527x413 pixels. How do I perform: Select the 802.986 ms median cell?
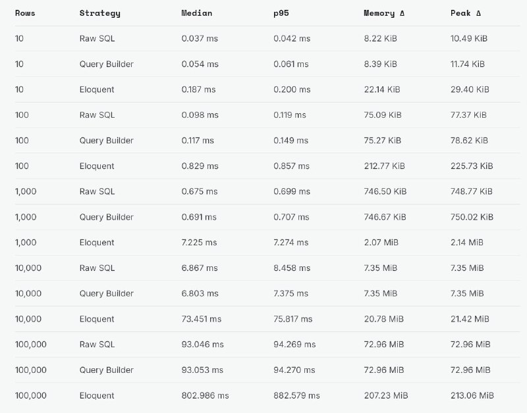205,395
